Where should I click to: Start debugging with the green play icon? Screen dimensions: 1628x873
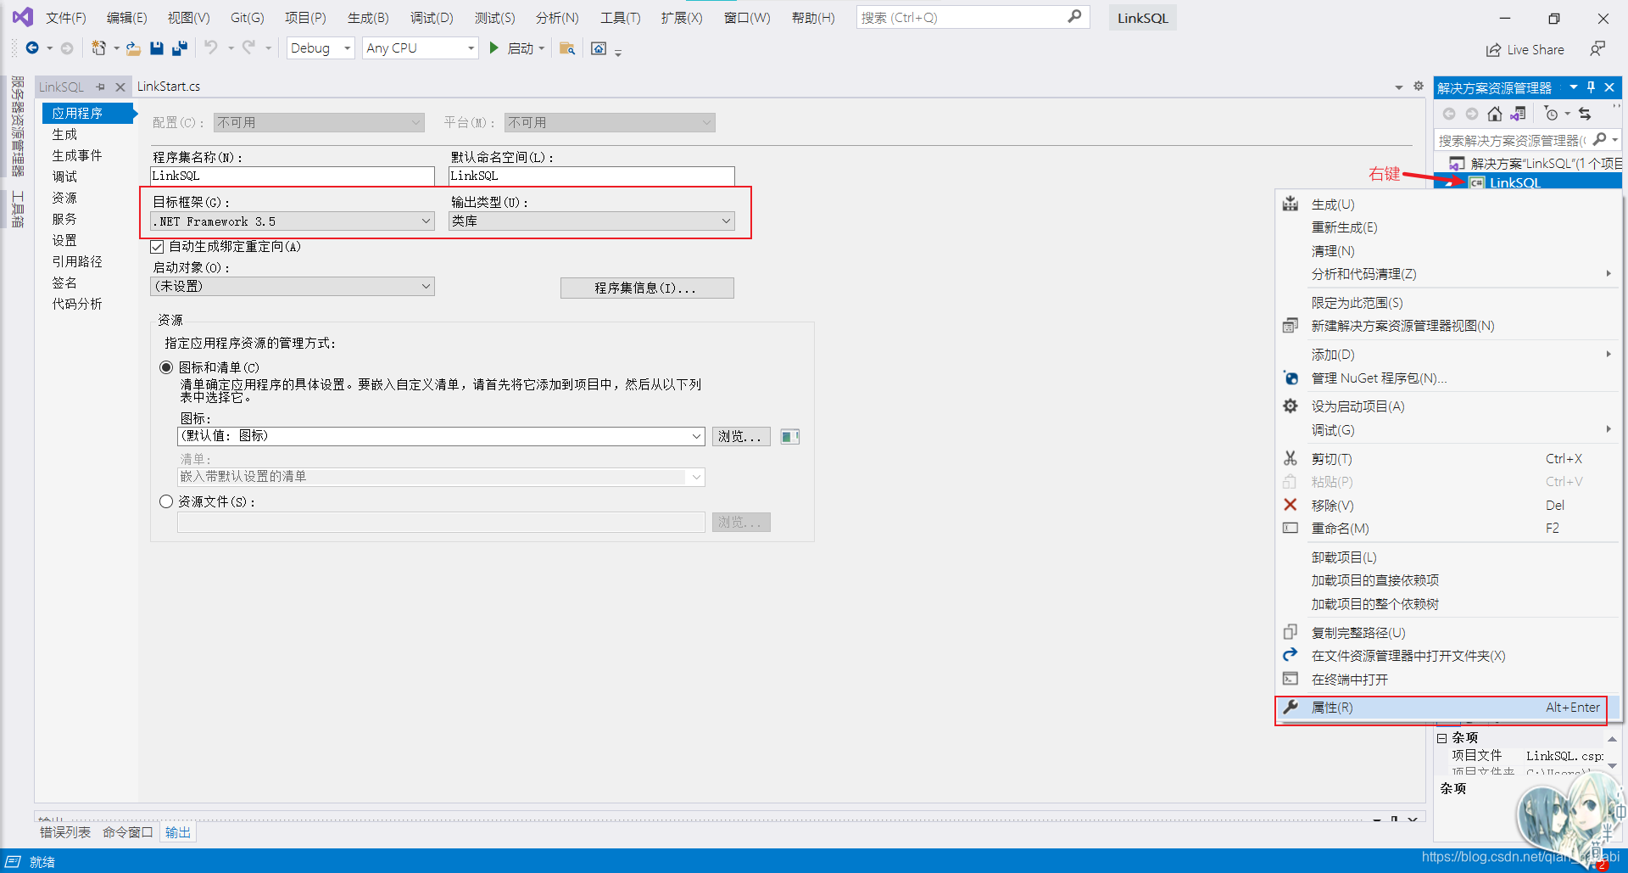(493, 48)
